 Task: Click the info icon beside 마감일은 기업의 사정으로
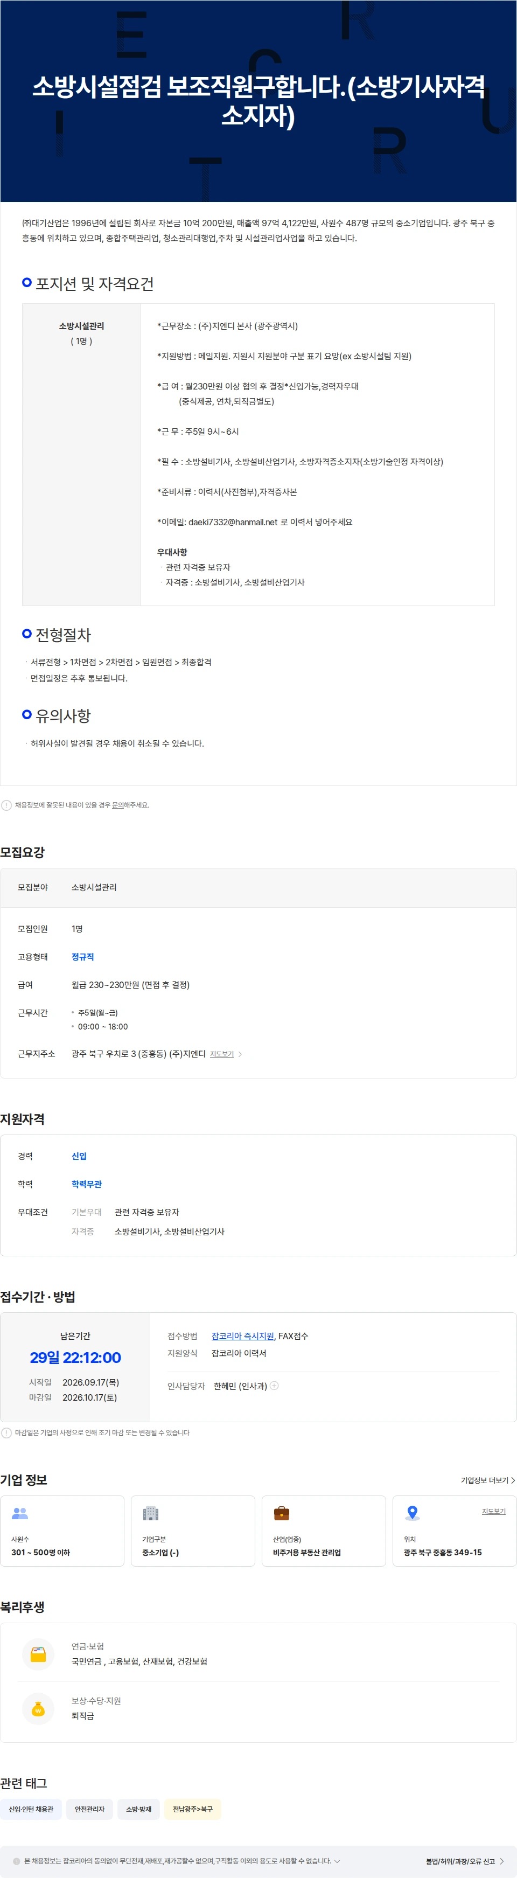pos(6,1432)
